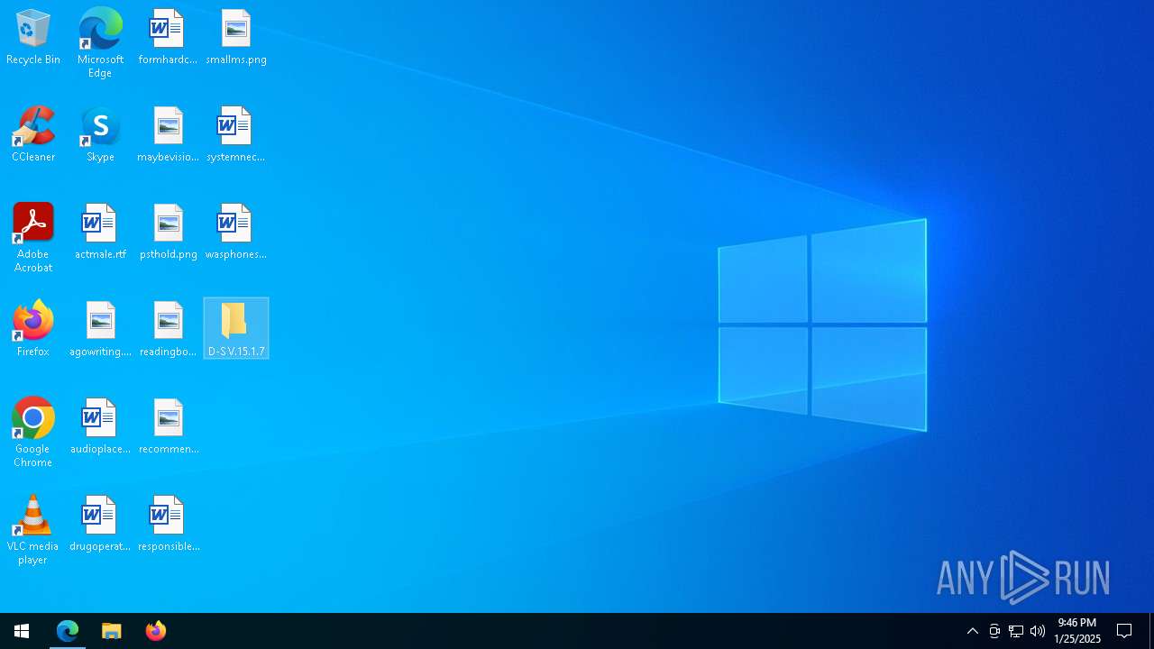1154x649 pixels.
Task: Open Firefox desktop shortcut
Action: 33,330
